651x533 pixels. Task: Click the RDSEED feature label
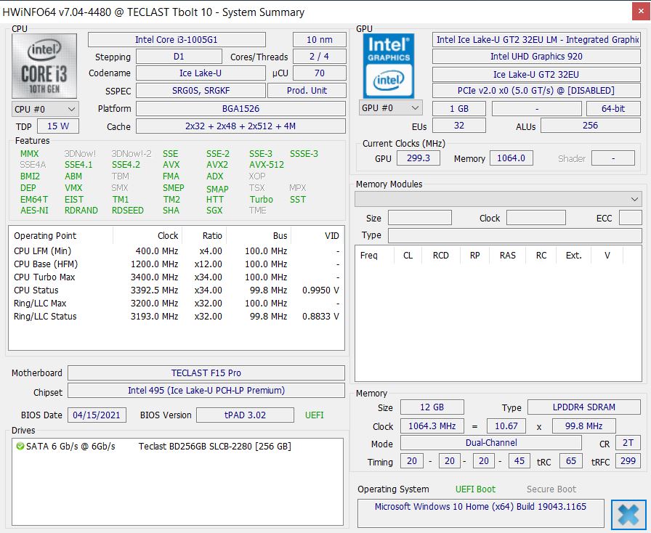(127, 211)
